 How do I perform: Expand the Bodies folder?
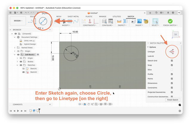click(17, 61)
